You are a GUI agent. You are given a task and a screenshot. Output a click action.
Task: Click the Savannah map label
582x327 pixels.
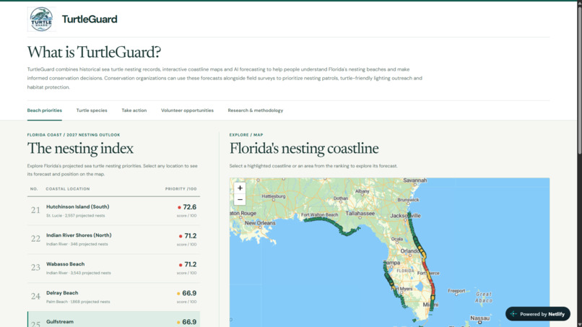(x=415, y=180)
